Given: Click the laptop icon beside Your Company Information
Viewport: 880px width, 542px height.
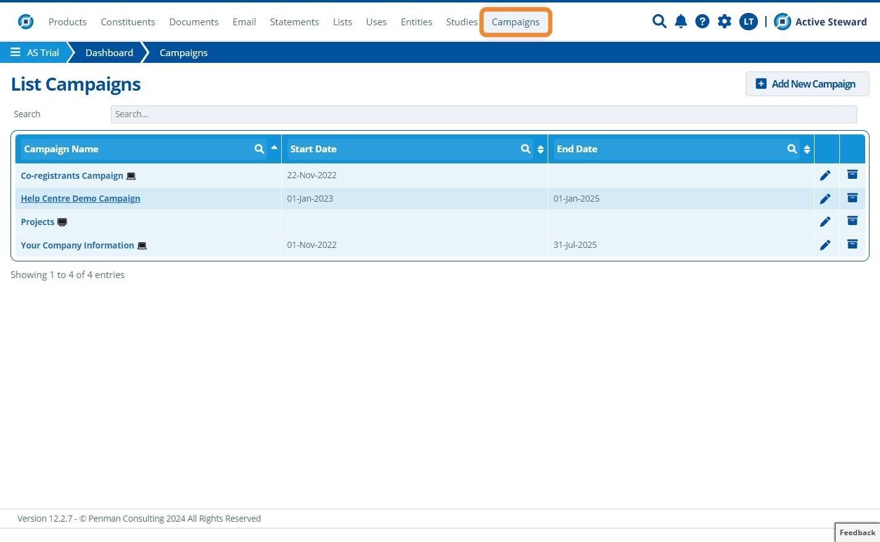Looking at the screenshot, I should click(x=142, y=246).
